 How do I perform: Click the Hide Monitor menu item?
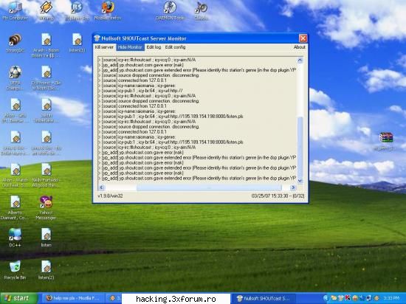pyautogui.click(x=130, y=47)
